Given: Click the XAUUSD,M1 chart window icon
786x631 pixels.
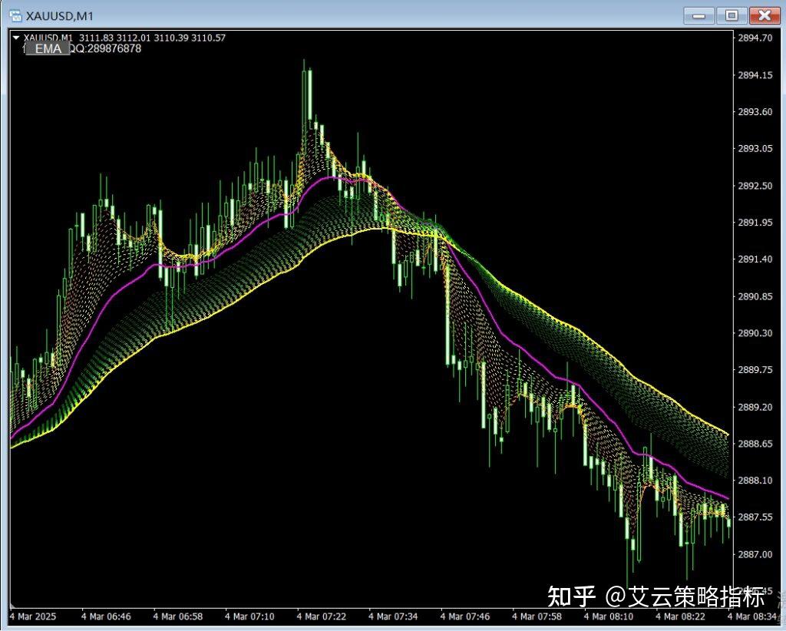Looking at the screenshot, I should point(15,15).
